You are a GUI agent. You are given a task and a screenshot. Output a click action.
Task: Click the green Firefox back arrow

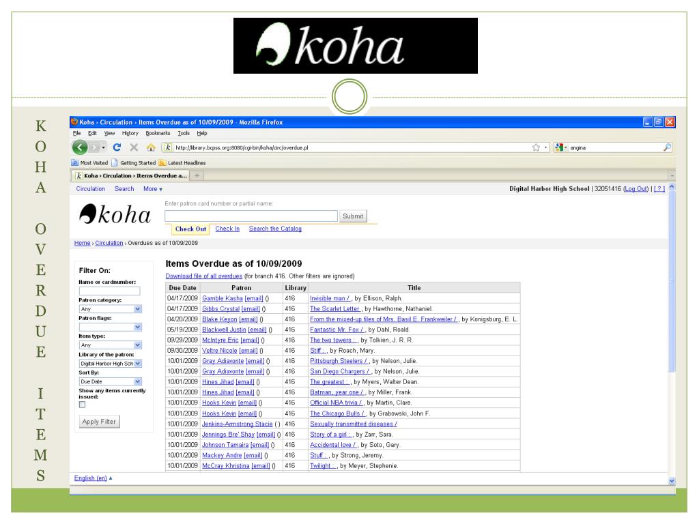(80, 147)
